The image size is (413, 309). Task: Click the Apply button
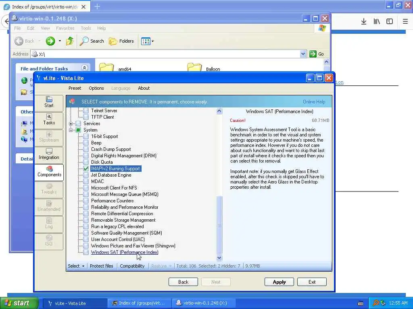(x=279, y=282)
